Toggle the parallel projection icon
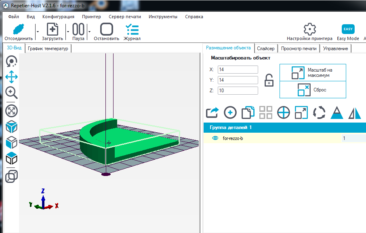Viewport: 366px width, 233px height. click(x=11, y=176)
